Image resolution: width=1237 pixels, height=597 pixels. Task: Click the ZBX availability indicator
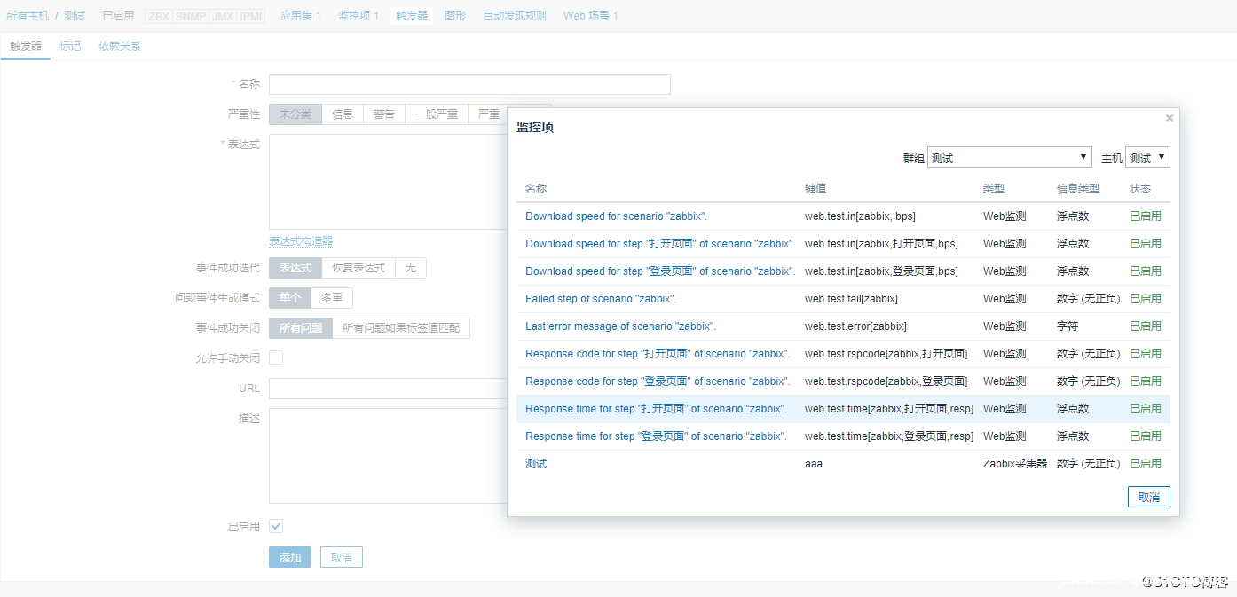158,16
